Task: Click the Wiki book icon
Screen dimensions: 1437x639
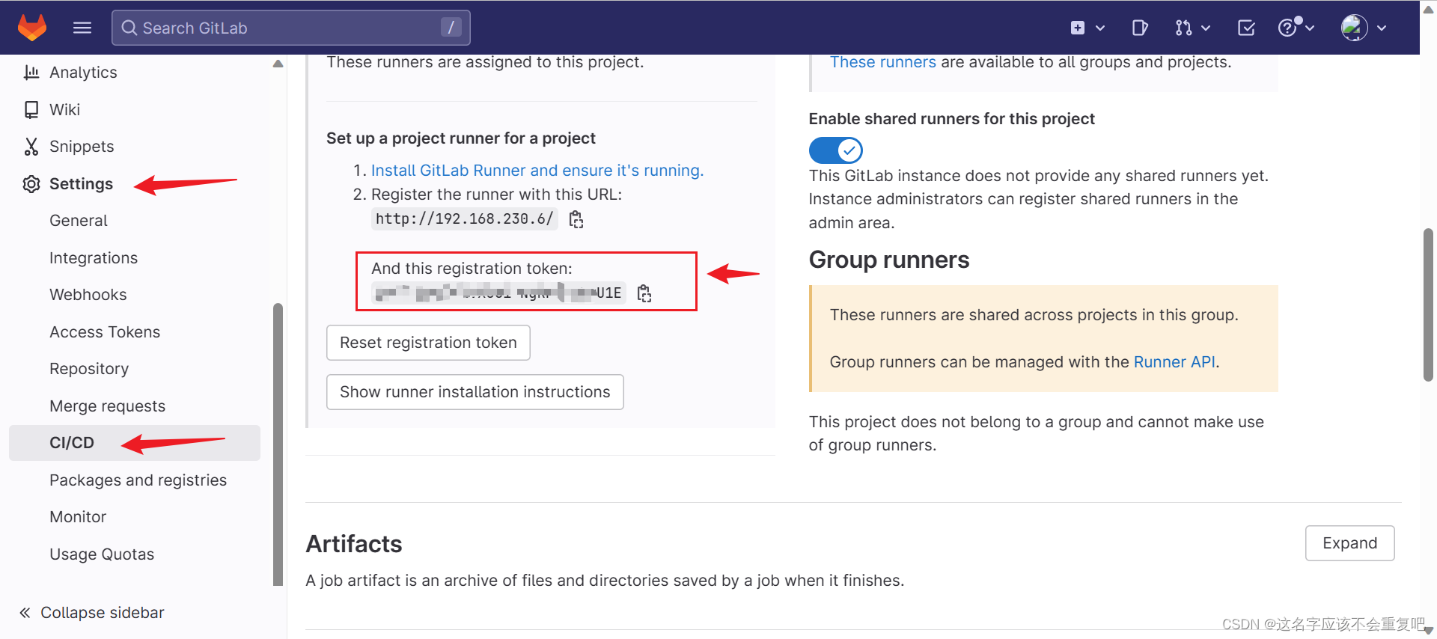Action: (31, 110)
